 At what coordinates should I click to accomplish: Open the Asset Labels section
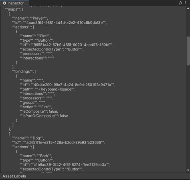point(14,176)
